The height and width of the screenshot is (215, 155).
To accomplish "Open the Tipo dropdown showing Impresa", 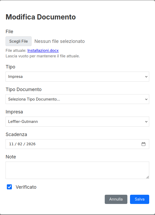I will pos(77,77).
